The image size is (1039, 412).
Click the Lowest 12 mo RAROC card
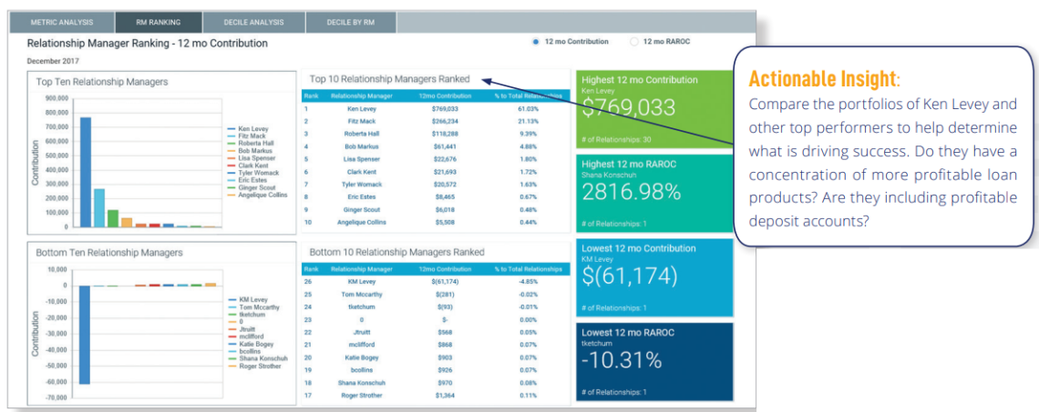(653, 360)
